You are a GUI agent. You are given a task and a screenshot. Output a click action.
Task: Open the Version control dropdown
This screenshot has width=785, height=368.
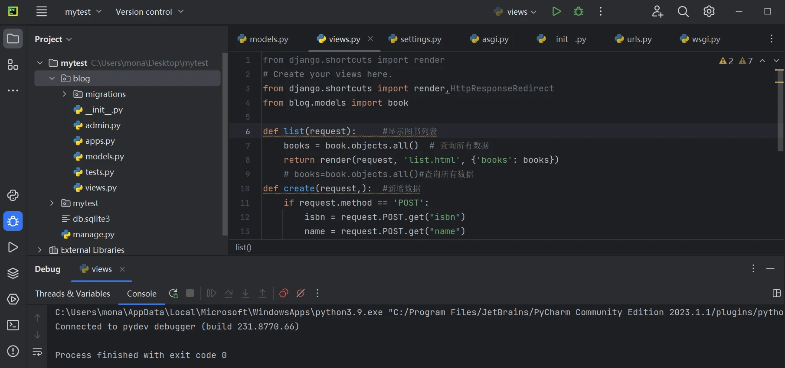point(150,12)
